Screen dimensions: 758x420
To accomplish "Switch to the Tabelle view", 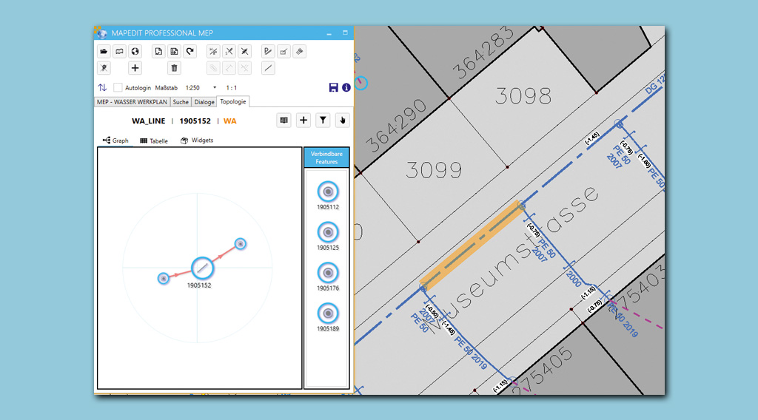I will pos(154,140).
